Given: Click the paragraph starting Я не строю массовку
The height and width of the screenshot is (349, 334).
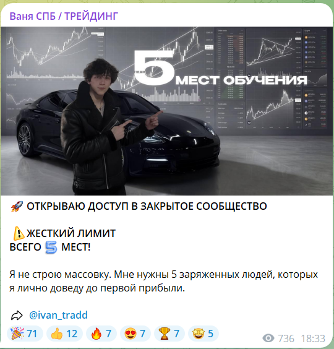Looking at the screenshot, I should click(x=163, y=281).
